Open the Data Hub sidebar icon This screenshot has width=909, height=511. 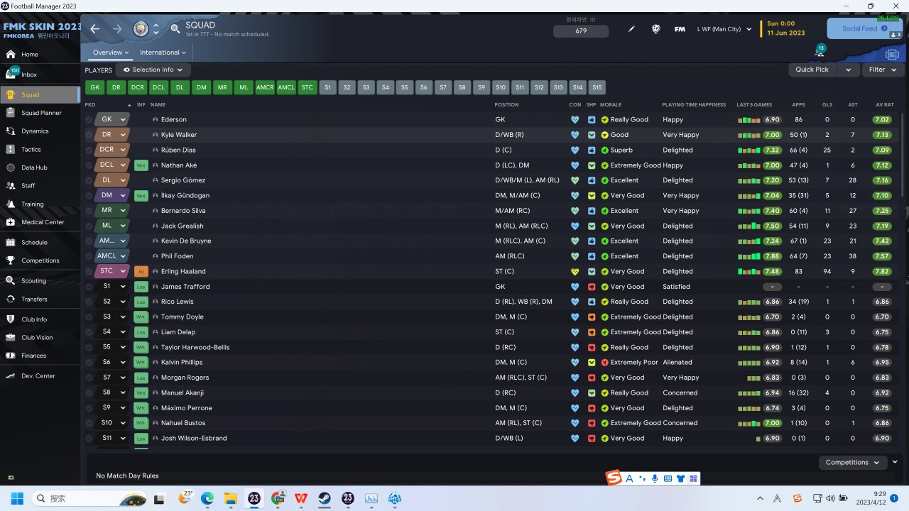click(11, 168)
